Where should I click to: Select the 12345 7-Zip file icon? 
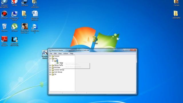(96, 40)
